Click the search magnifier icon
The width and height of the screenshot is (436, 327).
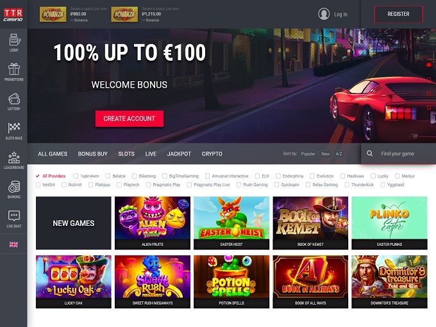369,154
